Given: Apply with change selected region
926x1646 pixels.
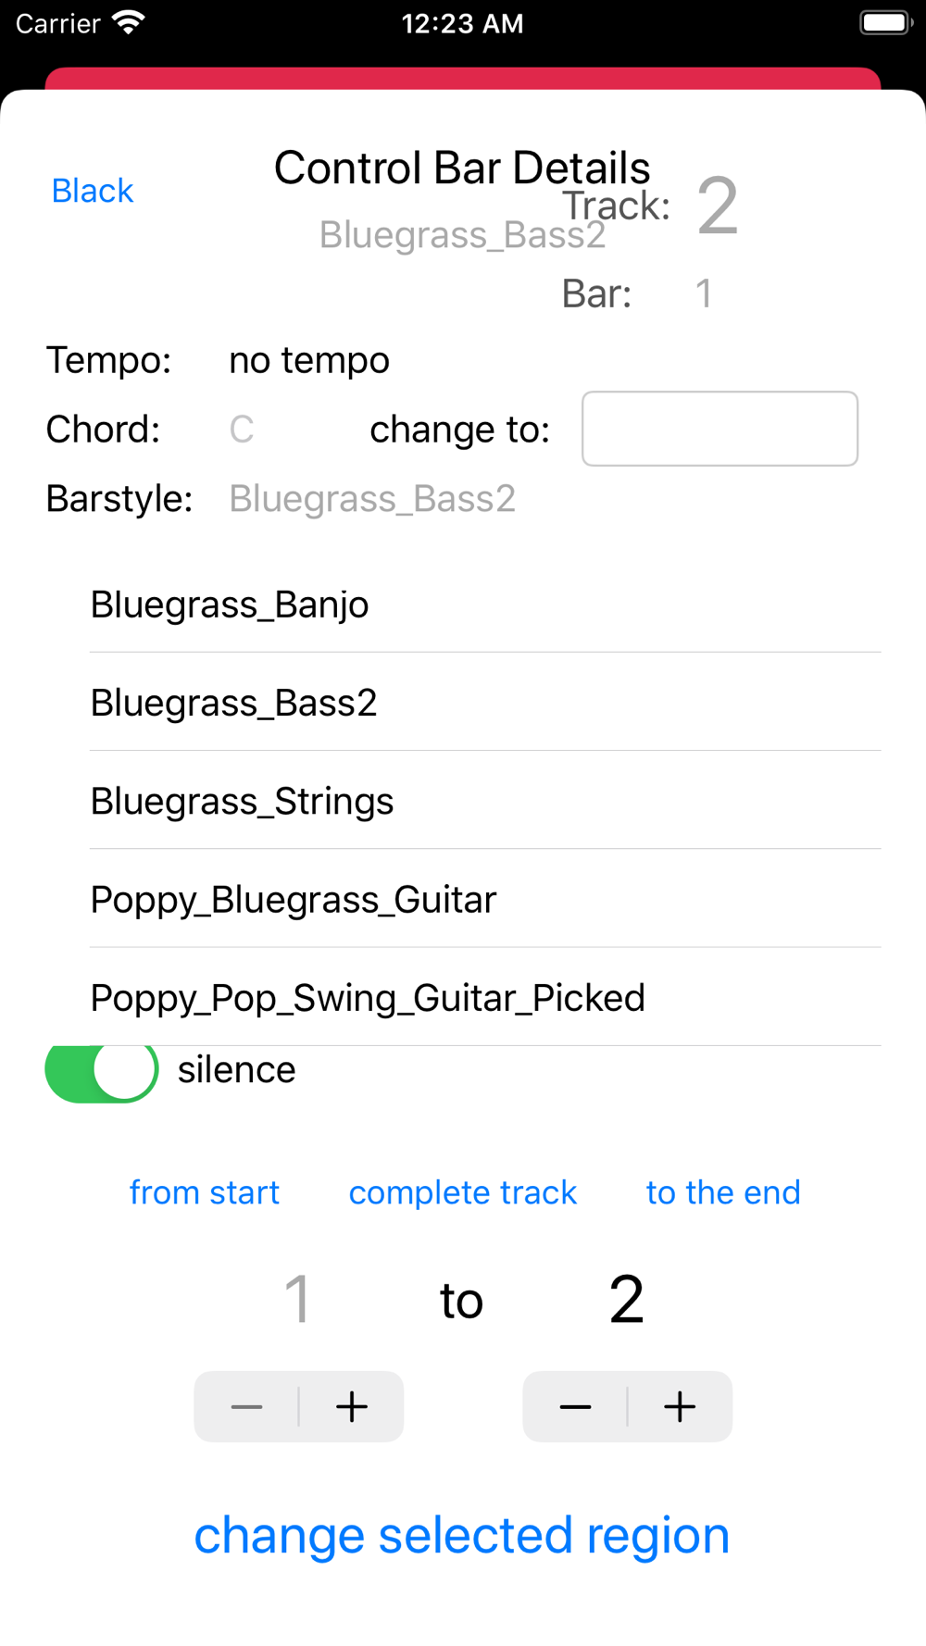Looking at the screenshot, I should pyautogui.click(x=462, y=1535).
